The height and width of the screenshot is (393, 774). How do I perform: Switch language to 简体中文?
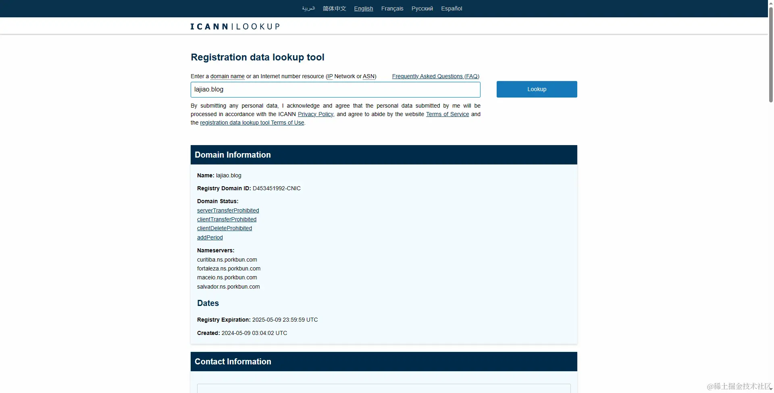[x=334, y=8]
